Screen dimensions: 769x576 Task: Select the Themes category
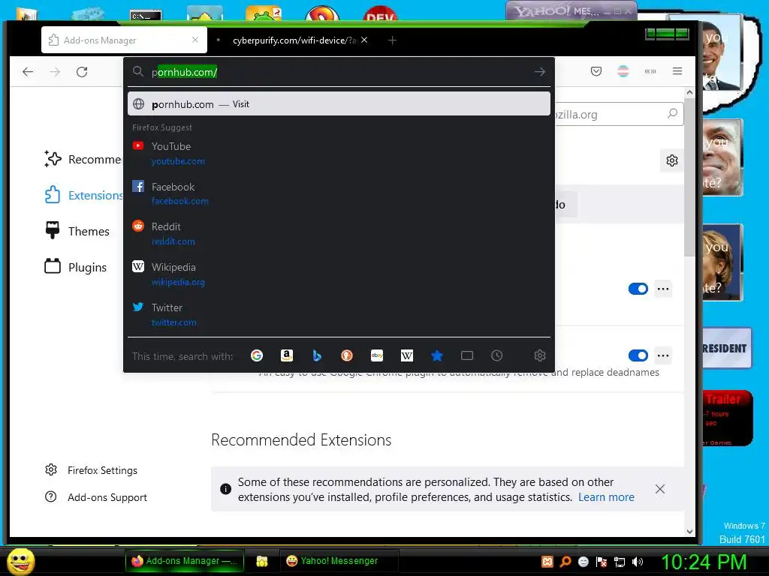(x=77, y=231)
